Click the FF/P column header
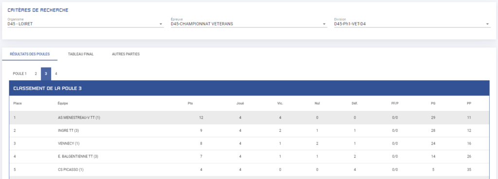Viewport: 498px width, 179px height. (395, 104)
